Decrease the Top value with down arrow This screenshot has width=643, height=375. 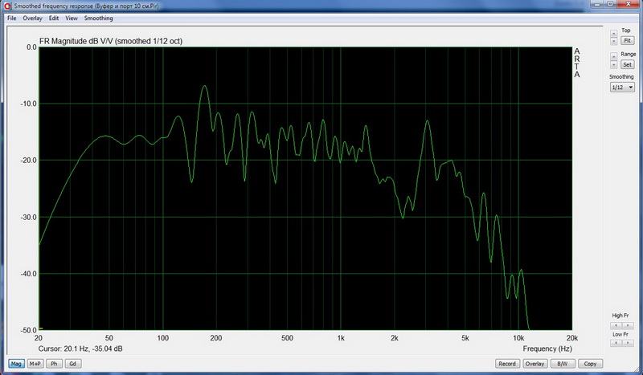point(613,41)
